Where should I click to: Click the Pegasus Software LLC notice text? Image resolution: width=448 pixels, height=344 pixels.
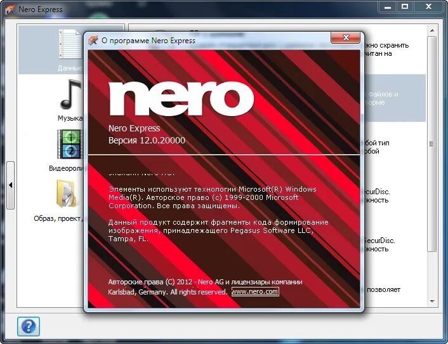click(x=218, y=230)
